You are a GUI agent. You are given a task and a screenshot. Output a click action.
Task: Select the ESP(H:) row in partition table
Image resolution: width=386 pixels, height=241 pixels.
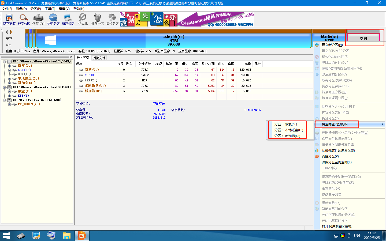pyautogui.click(x=168, y=75)
